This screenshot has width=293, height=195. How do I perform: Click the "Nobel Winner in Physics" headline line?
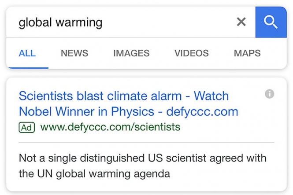[x=86, y=111]
